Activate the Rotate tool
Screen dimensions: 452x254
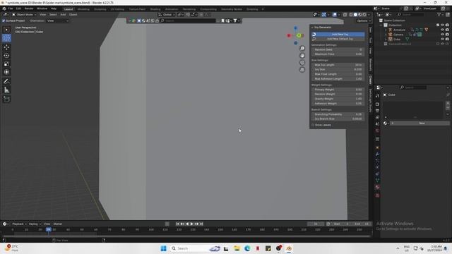point(6,55)
